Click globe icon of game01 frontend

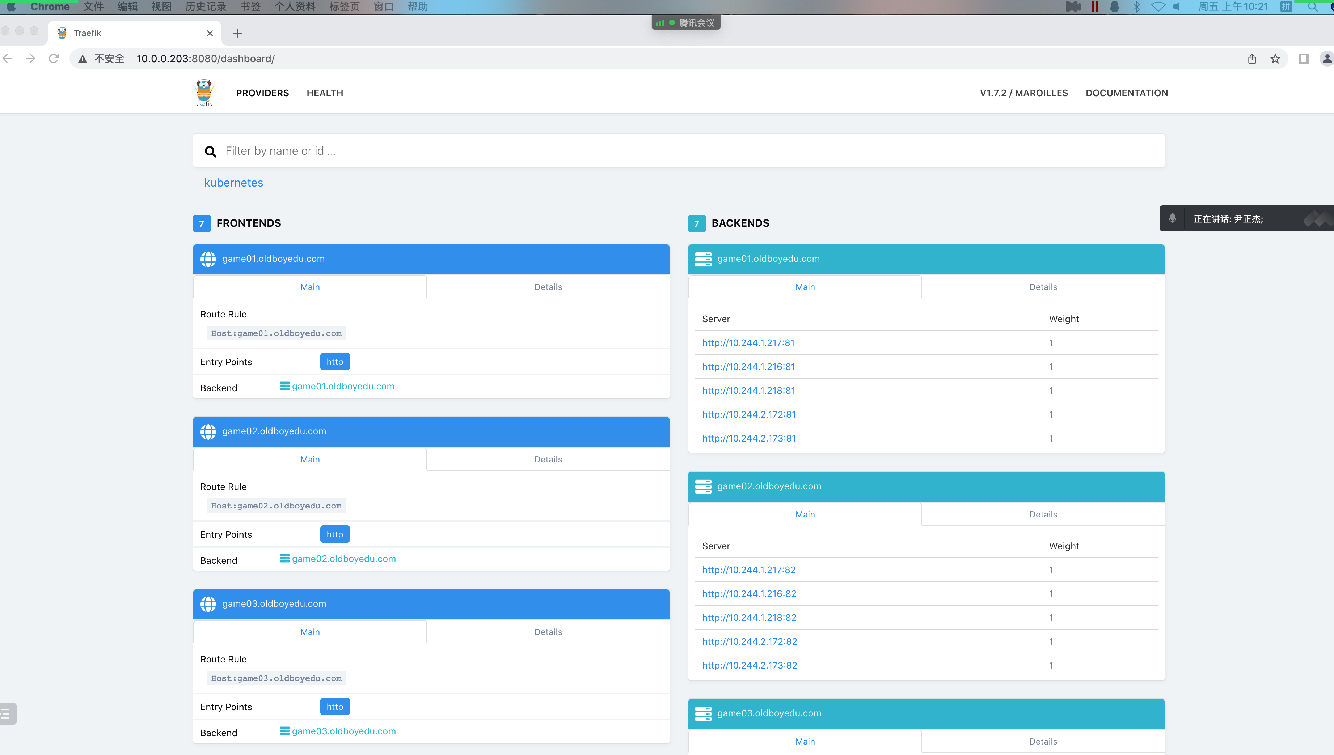(208, 259)
